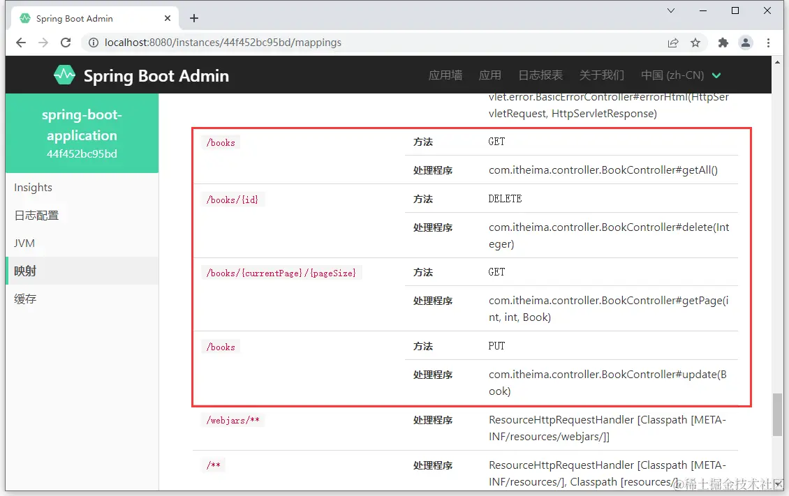Click the vertical scrollbar thumb
Viewport: 789px width, 496px height.
[x=777, y=415]
